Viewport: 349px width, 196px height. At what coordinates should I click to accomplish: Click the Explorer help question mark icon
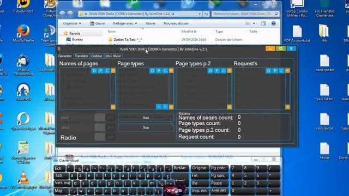[x=274, y=23]
